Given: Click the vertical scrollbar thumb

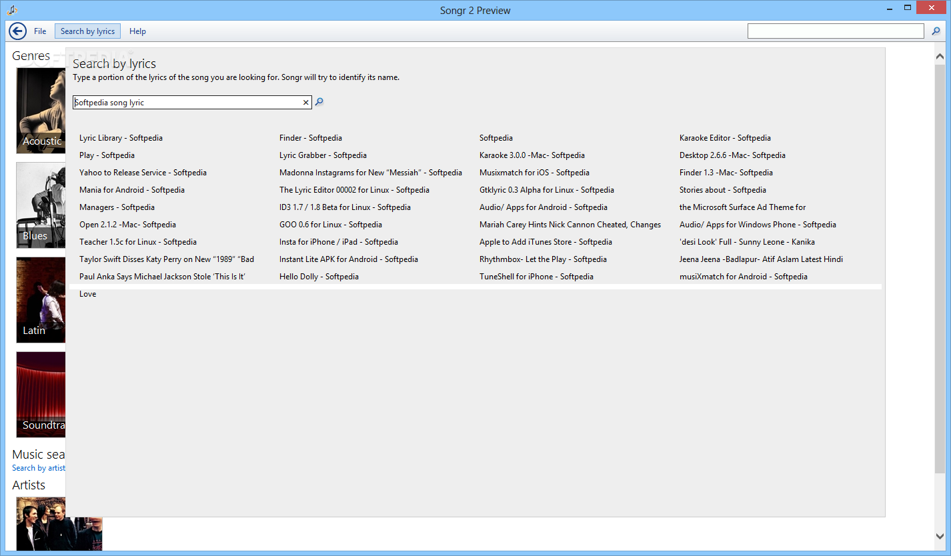Looking at the screenshot, I should [940, 269].
